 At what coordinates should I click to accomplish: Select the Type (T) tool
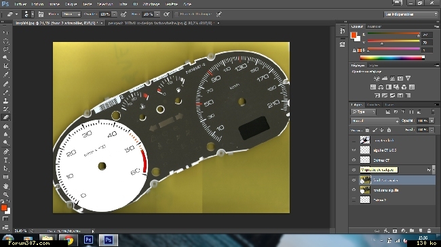(5, 160)
